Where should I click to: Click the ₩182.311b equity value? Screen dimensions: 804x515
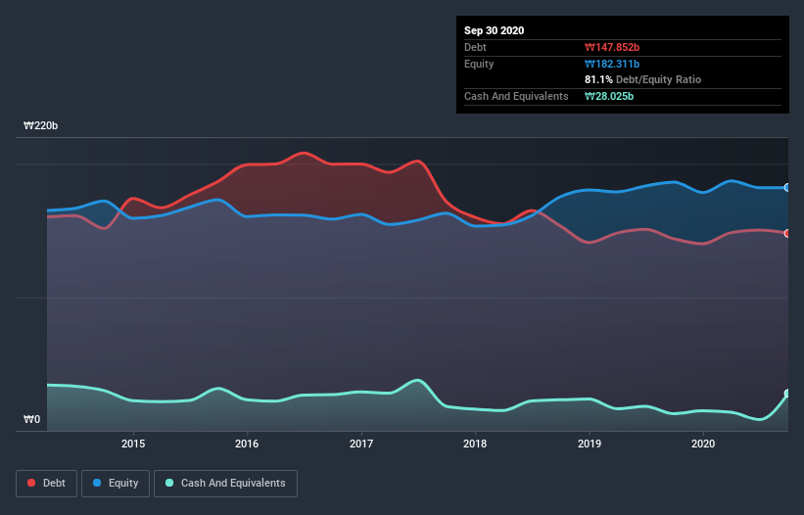pos(612,64)
